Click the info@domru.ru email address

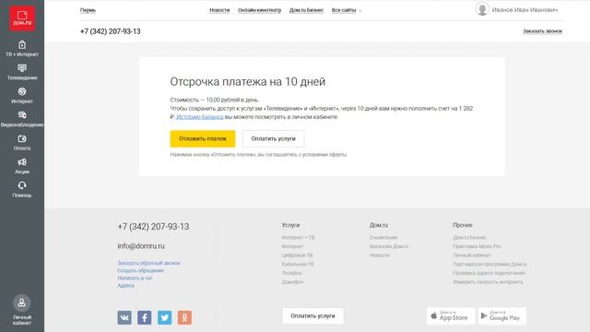tap(141, 246)
